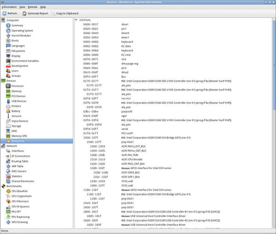Open the Battery icon
This screenshot has width=276, height=234.
8,111
